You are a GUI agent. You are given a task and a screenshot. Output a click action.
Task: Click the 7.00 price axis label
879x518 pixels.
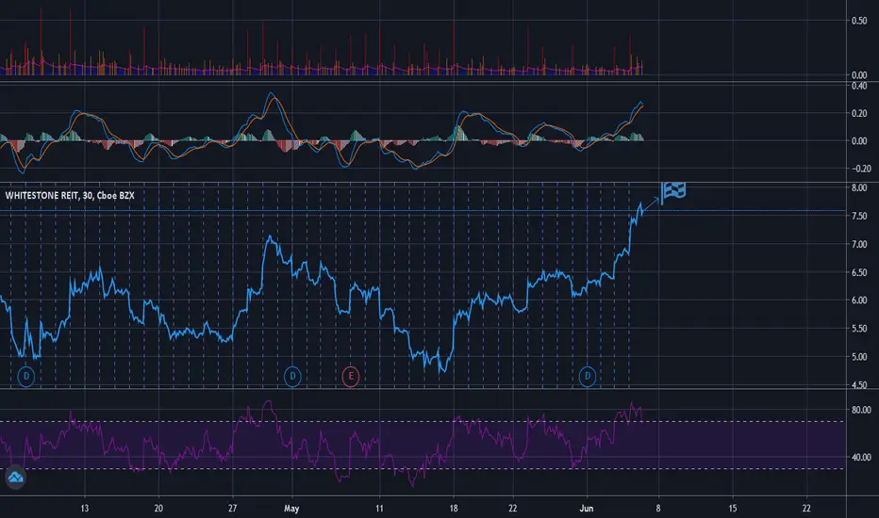[859, 244]
